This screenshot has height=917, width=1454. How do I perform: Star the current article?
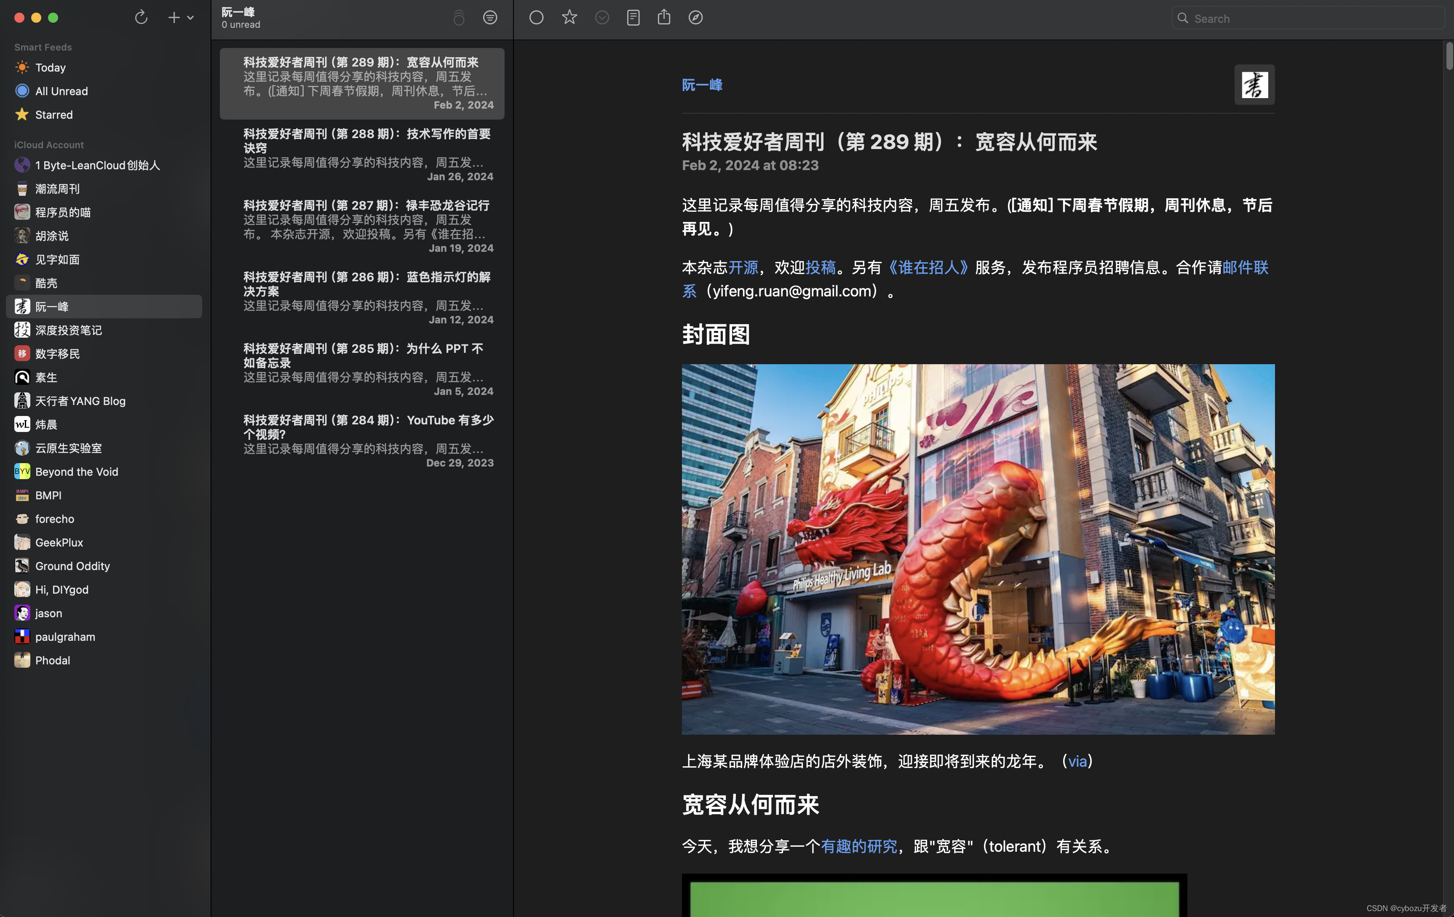pos(569,18)
